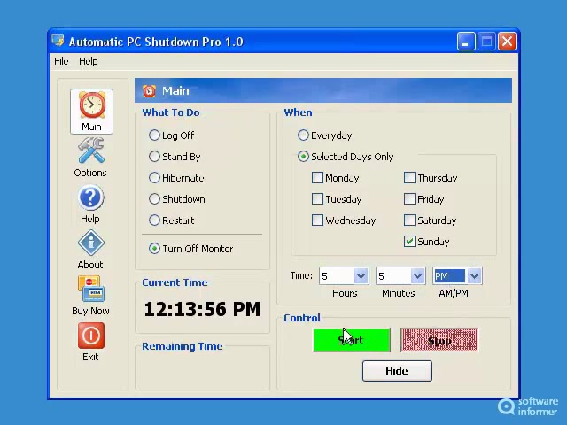Click the red Stop button
This screenshot has height=425, width=567.
pyautogui.click(x=439, y=340)
